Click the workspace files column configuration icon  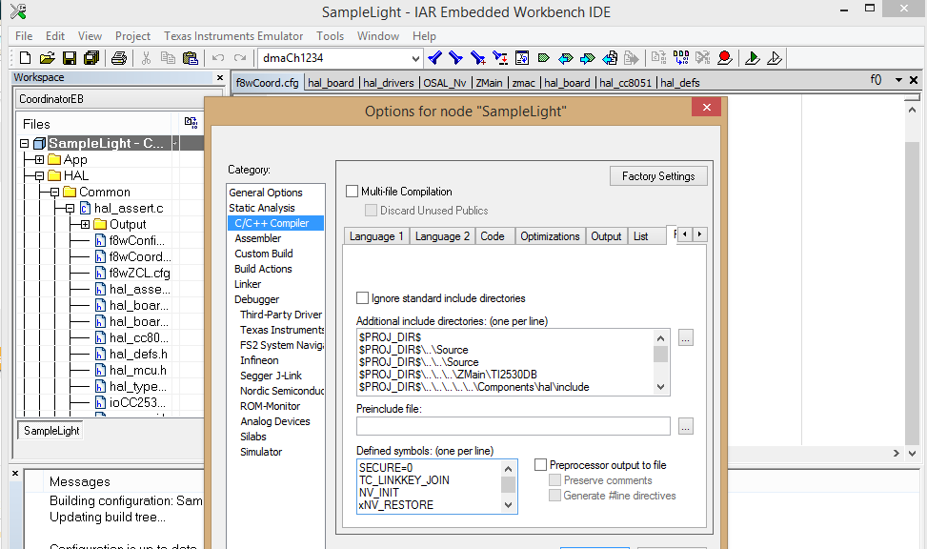tap(191, 122)
